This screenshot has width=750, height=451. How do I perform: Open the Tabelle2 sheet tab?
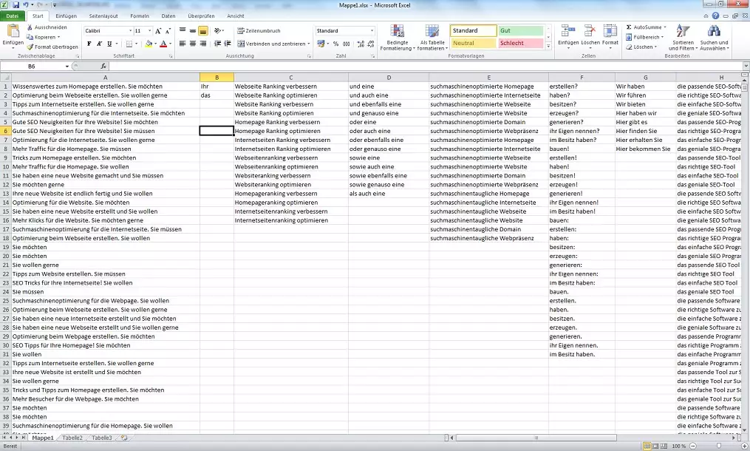[x=72, y=438]
